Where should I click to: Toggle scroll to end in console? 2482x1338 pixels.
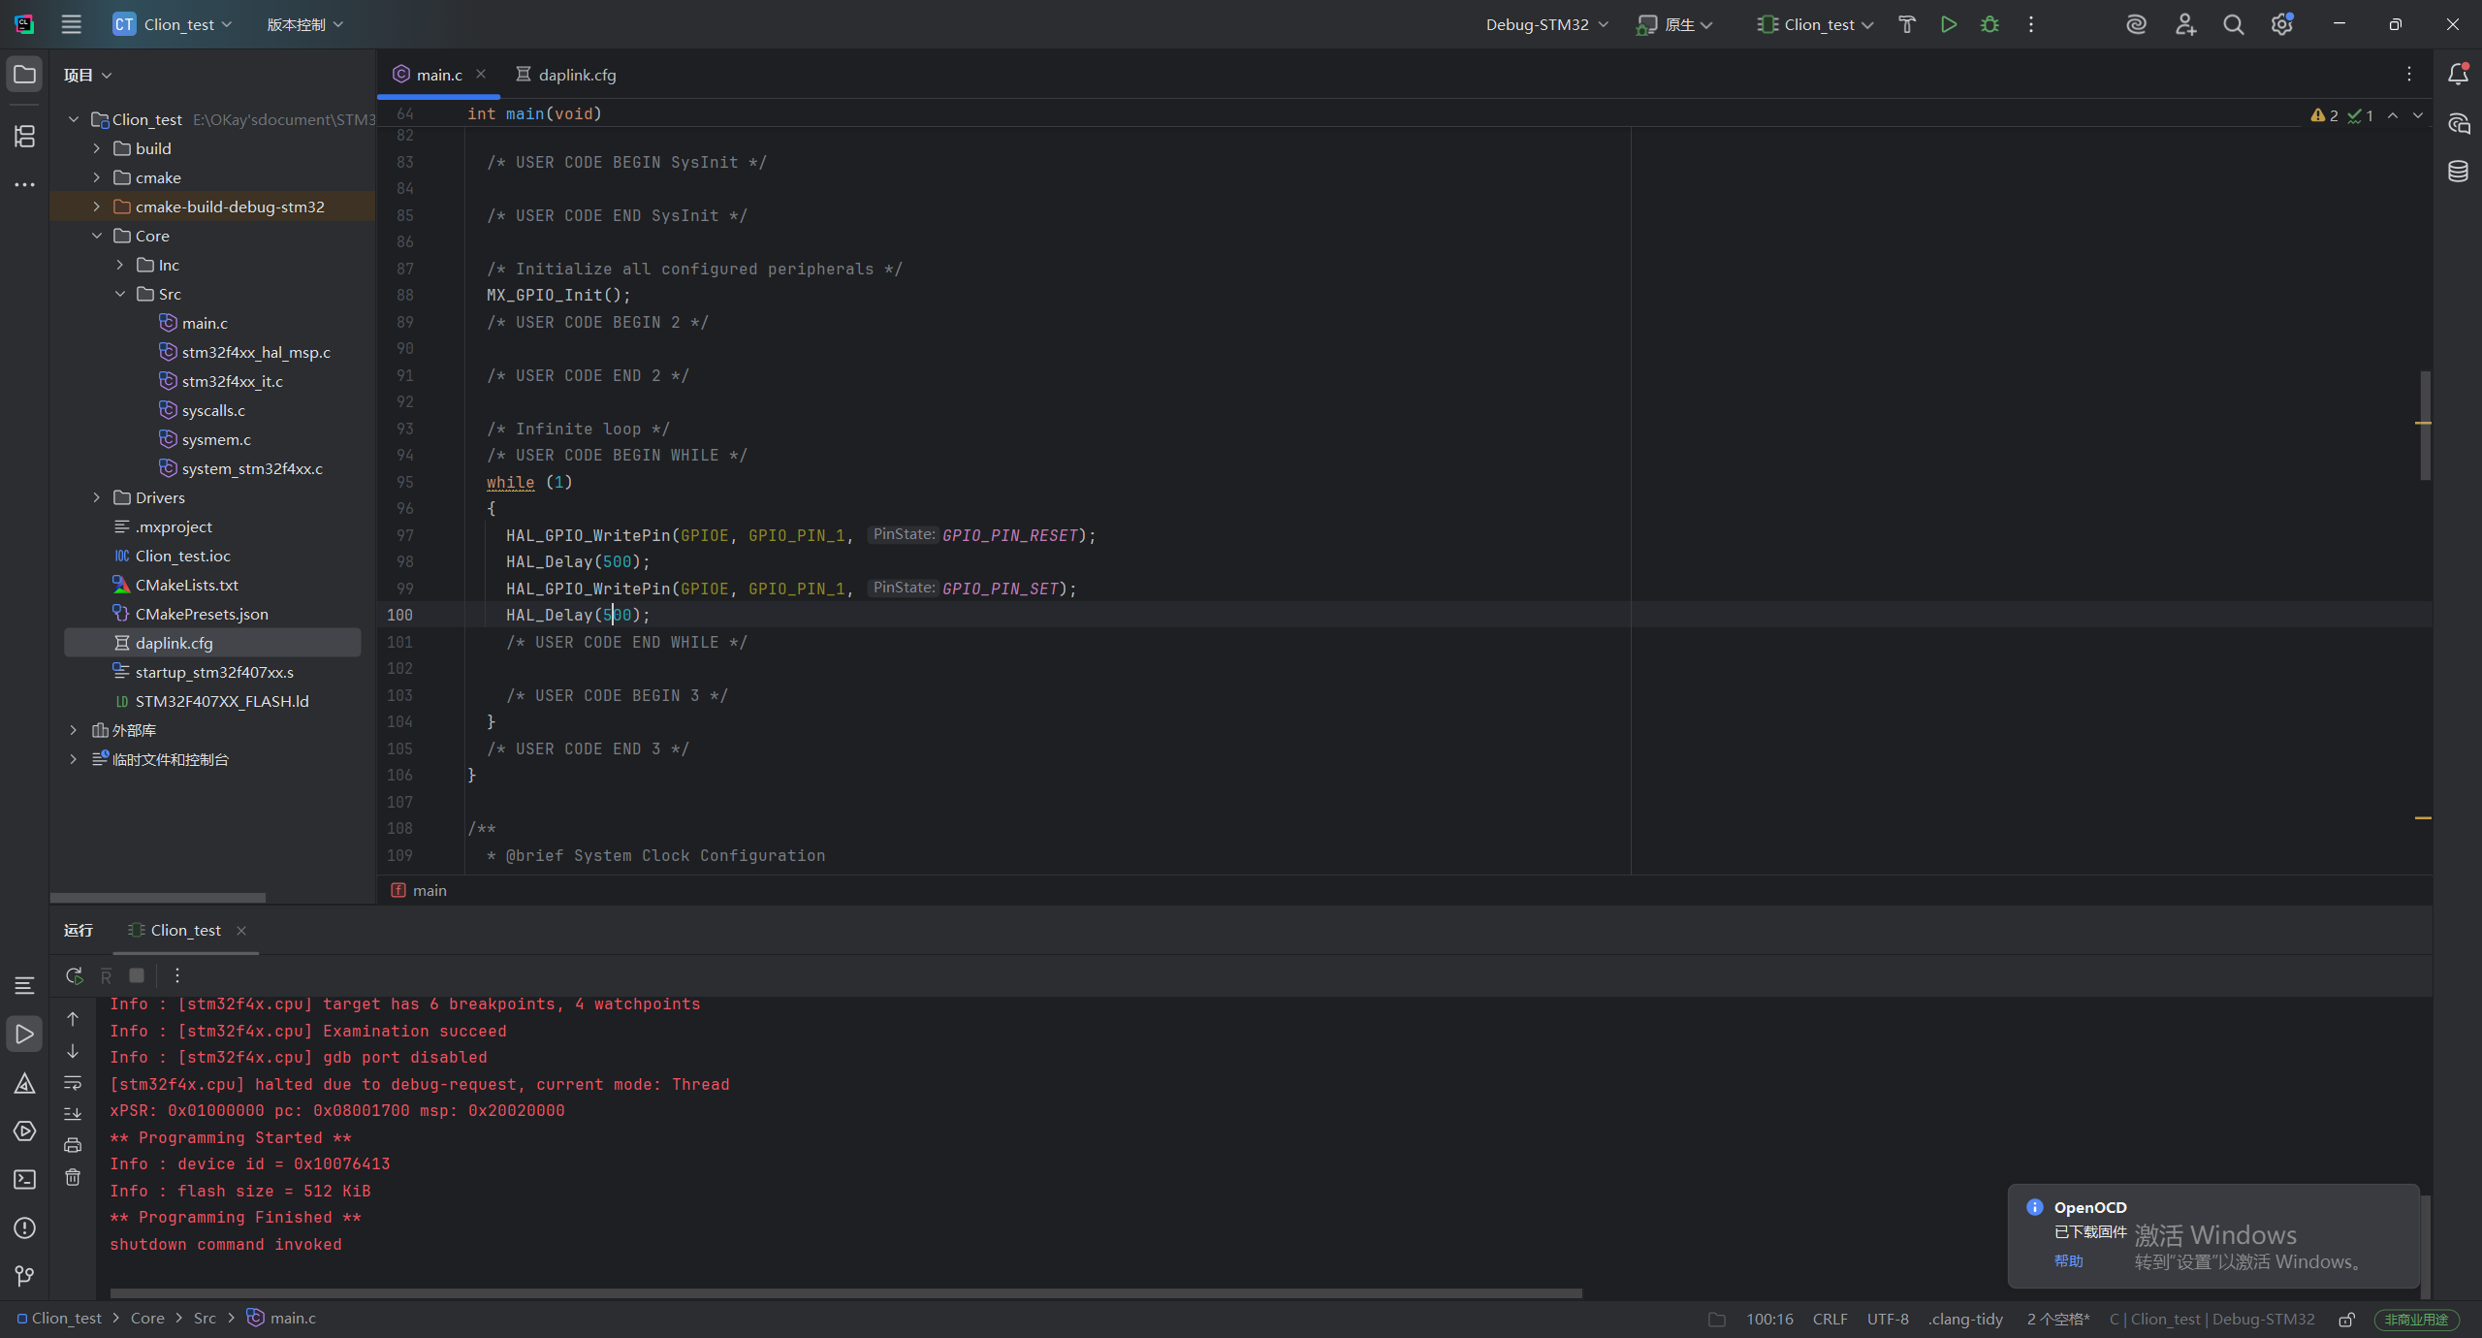click(x=73, y=1113)
